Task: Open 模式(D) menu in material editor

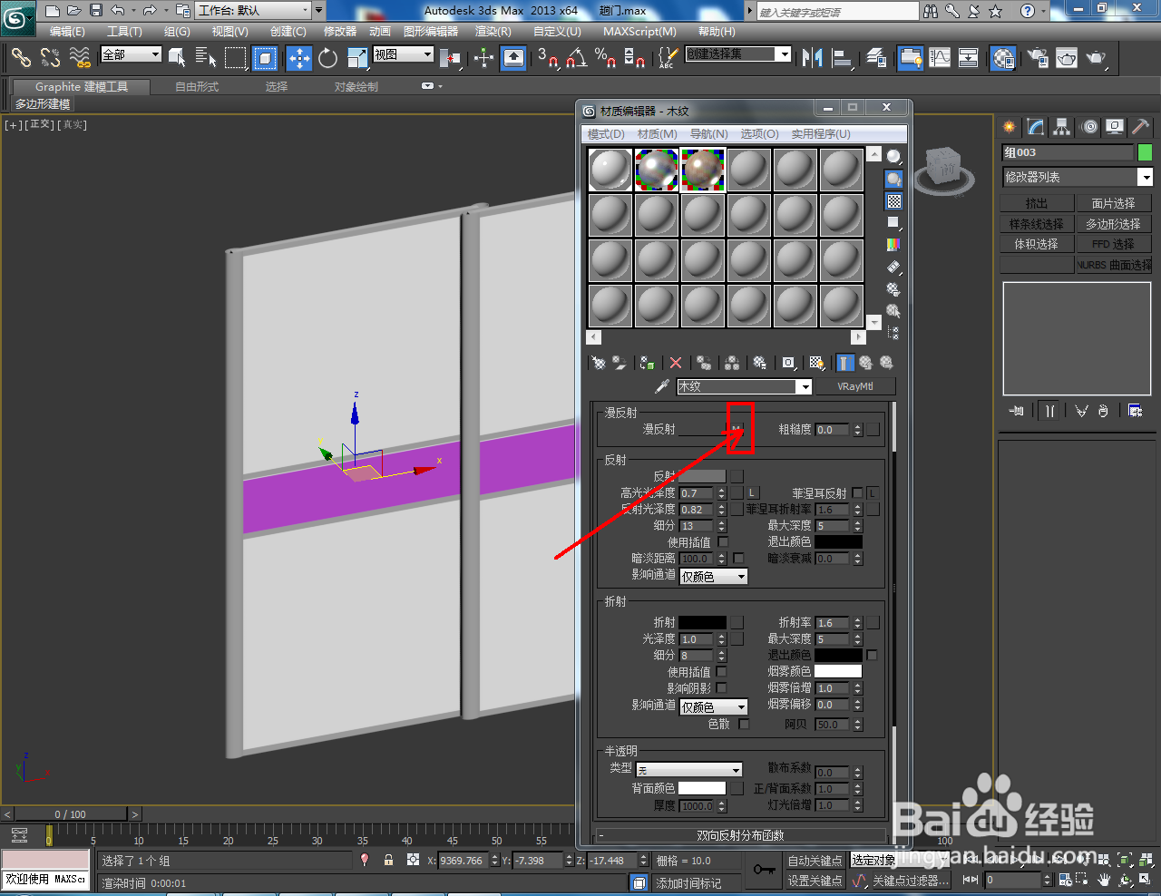Action: click(x=606, y=134)
